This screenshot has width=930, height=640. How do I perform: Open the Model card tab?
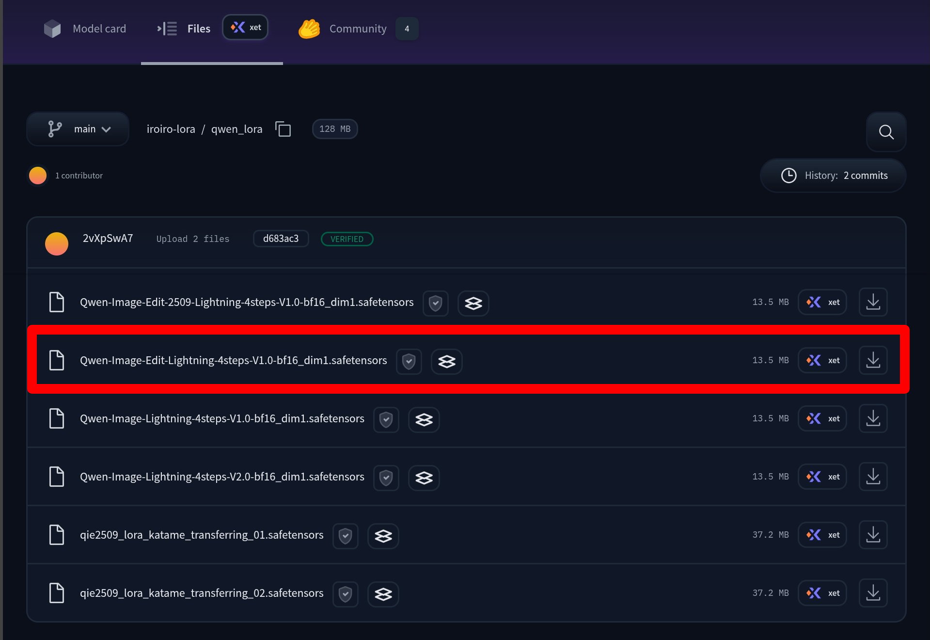click(x=85, y=29)
